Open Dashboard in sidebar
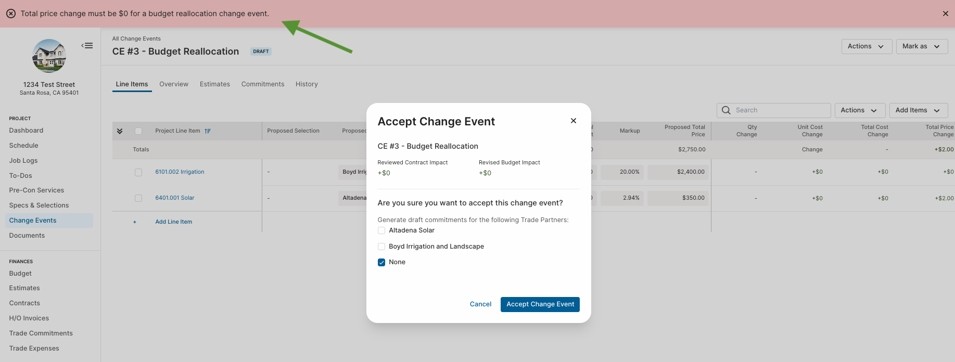The width and height of the screenshot is (955, 362). tap(26, 131)
